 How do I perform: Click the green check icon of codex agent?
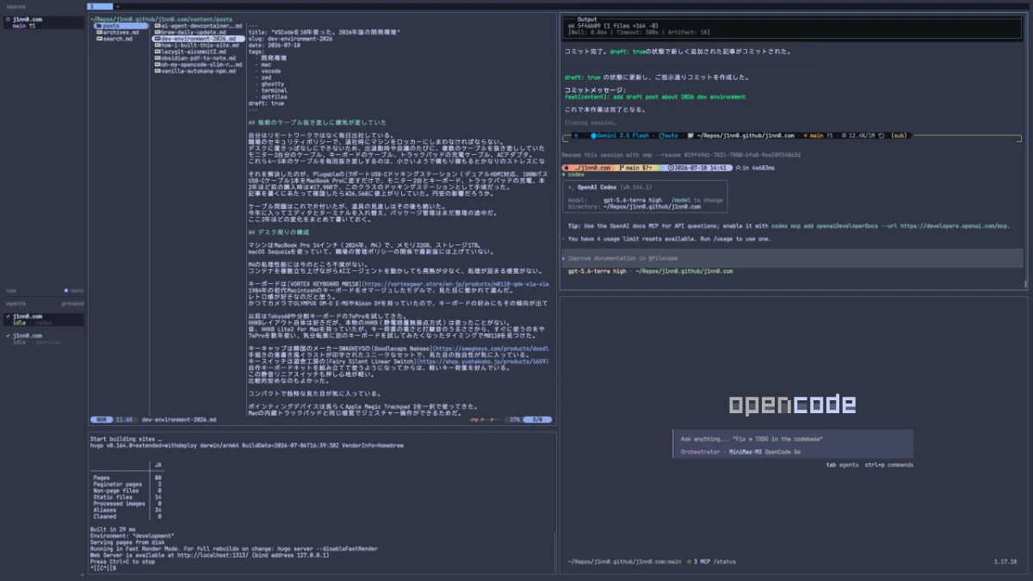[x=8, y=317]
